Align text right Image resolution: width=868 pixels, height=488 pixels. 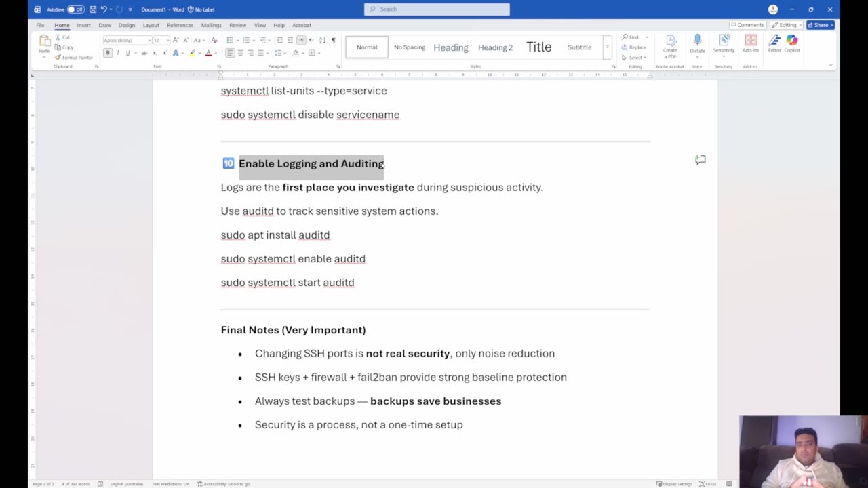tap(250, 53)
